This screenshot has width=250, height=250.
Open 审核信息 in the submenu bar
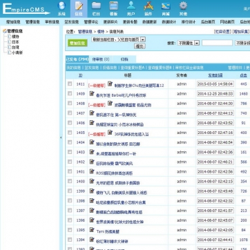click(x=52, y=22)
